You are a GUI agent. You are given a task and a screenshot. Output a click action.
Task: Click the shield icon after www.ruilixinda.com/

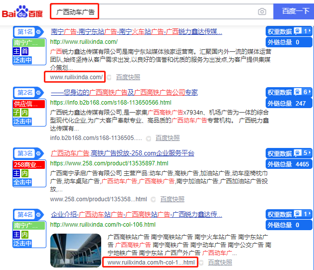click(x=109, y=77)
